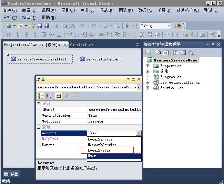224x184 pixels.
Task: Click the Align Tops layout icon
Action: pos(44,35)
